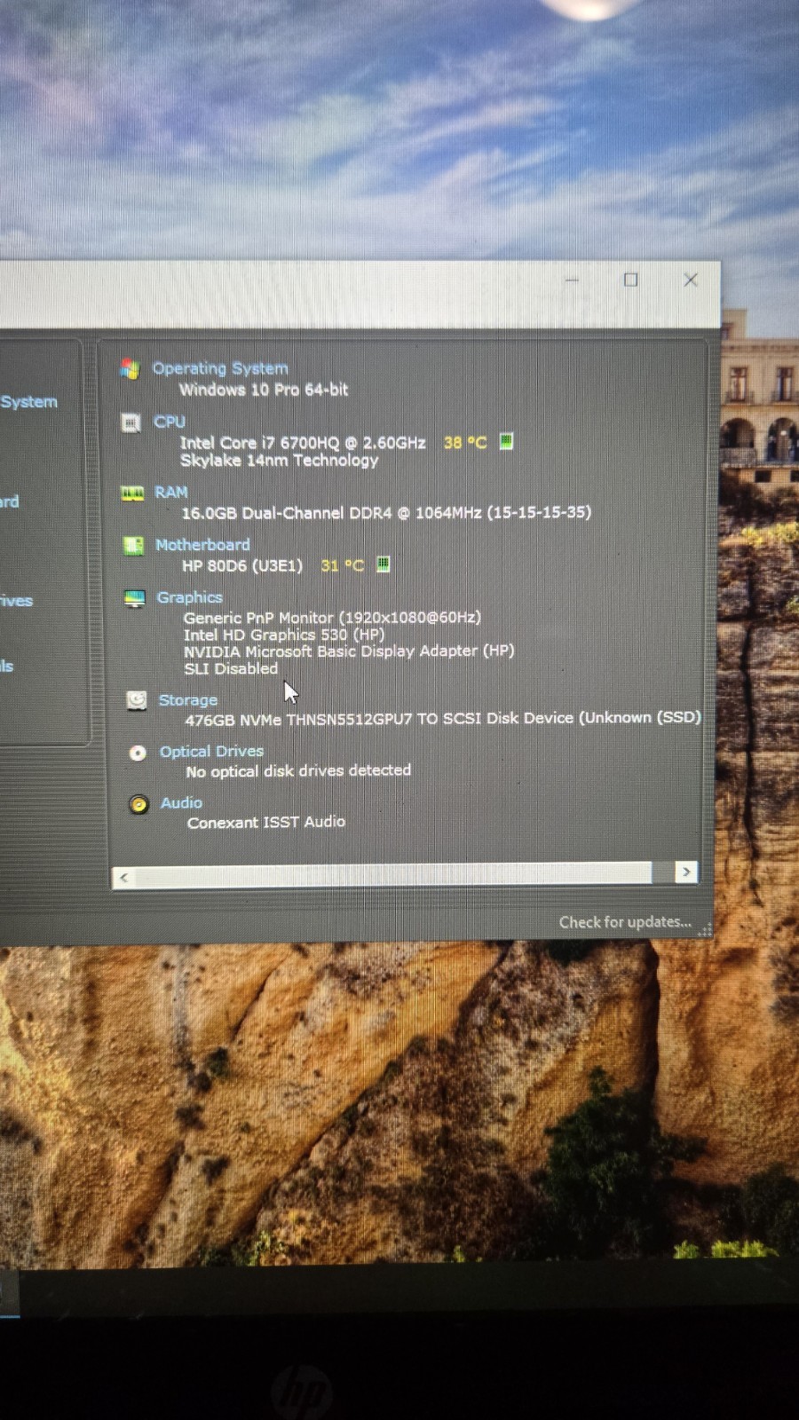The image size is (799, 1420).
Task: Click the CPU chip icon
Action: click(x=131, y=422)
